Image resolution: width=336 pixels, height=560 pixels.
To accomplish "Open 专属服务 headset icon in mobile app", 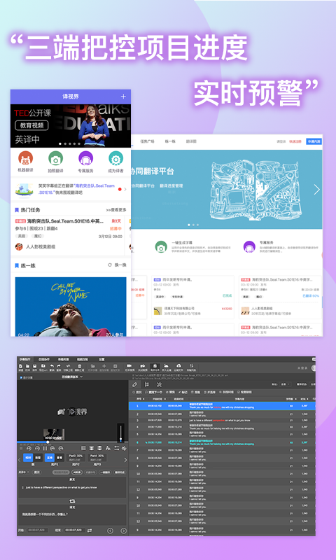I will [85, 158].
